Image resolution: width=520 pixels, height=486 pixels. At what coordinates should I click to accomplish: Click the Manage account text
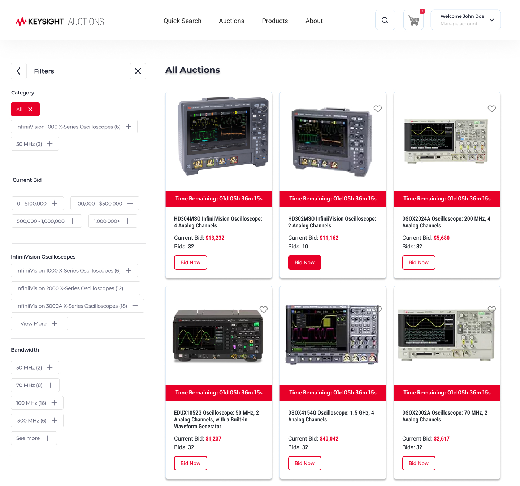coord(459,24)
